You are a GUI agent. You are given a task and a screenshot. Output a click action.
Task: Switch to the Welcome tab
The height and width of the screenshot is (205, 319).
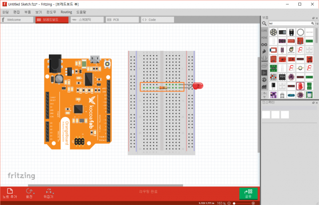17,20
